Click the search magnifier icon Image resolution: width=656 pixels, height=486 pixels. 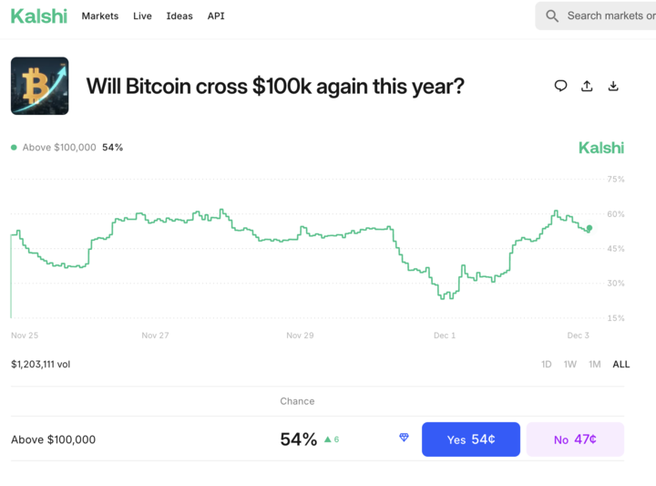[x=552, y=16]
